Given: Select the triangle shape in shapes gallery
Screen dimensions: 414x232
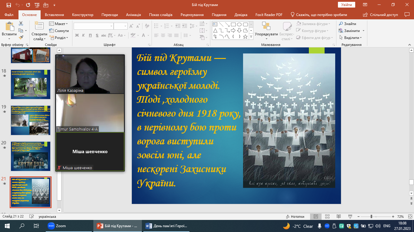Looking at the screenshot, I should pos(215,31).
